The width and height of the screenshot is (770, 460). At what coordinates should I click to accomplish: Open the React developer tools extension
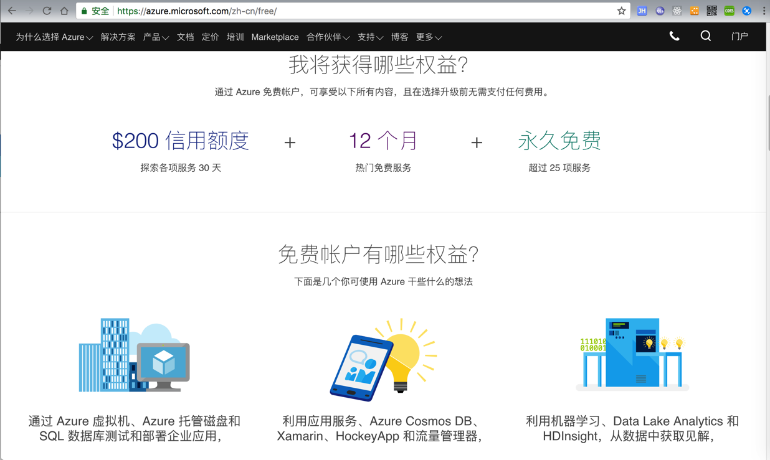(x=677, y=11)
